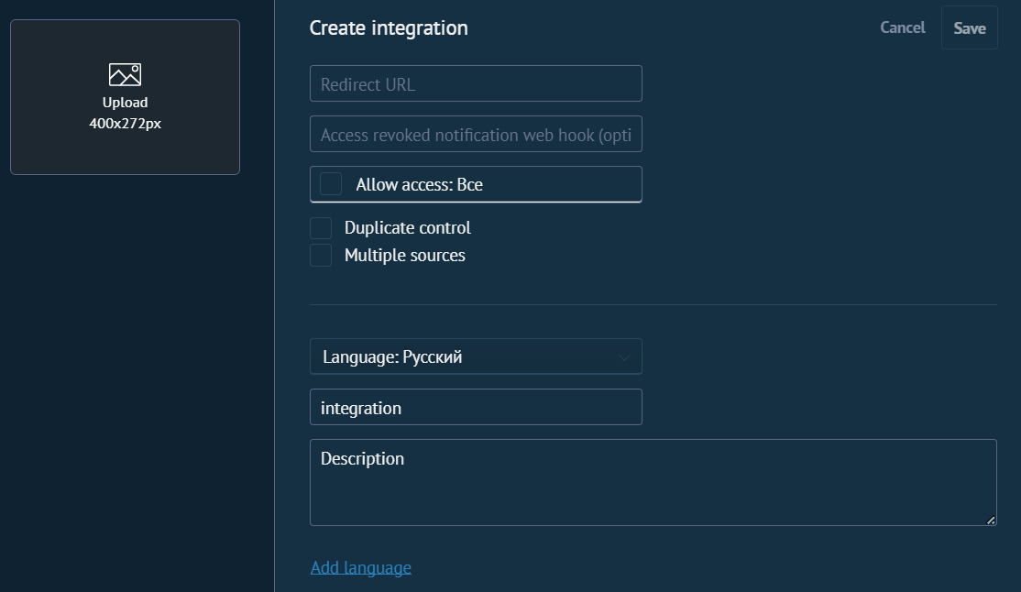Click the image upload icon
This screenshot has height=592, width=1021.
pos(125,75)
